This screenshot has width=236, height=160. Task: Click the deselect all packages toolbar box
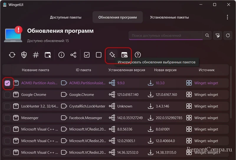coord(99,55)
